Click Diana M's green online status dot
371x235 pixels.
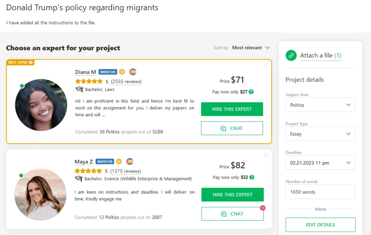point(22,86)
